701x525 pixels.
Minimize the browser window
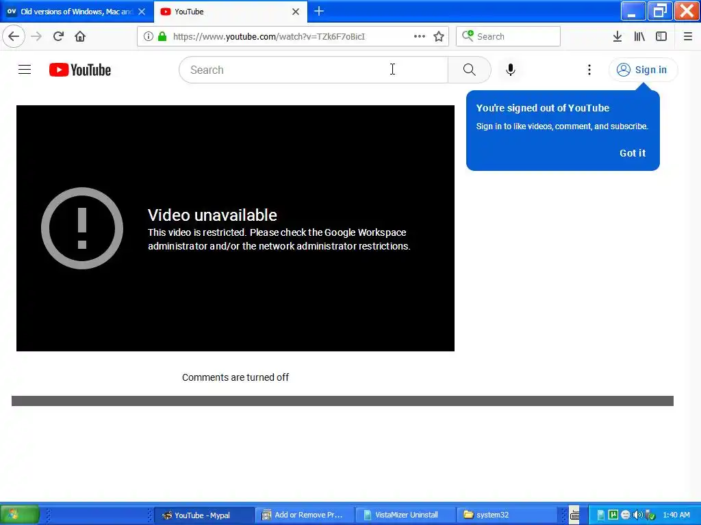(633, 11)
